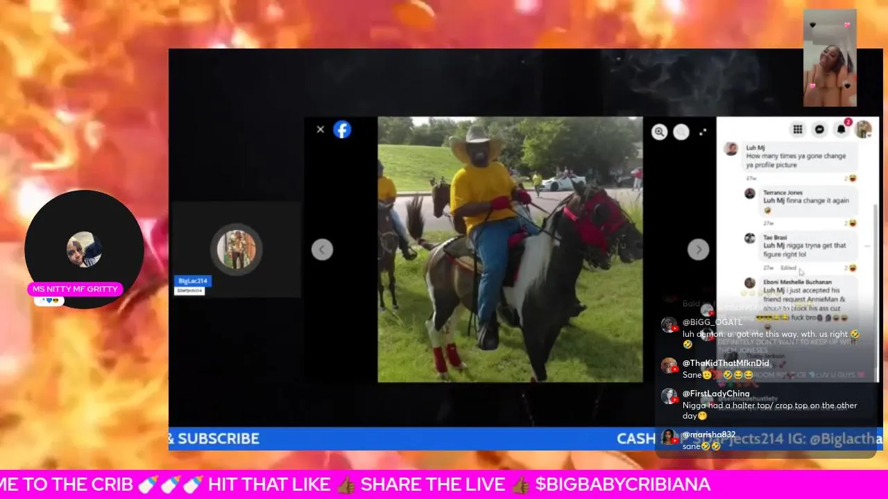Click the BigLac214 name tag
The image size is (888, 499).
click(193, 281)
